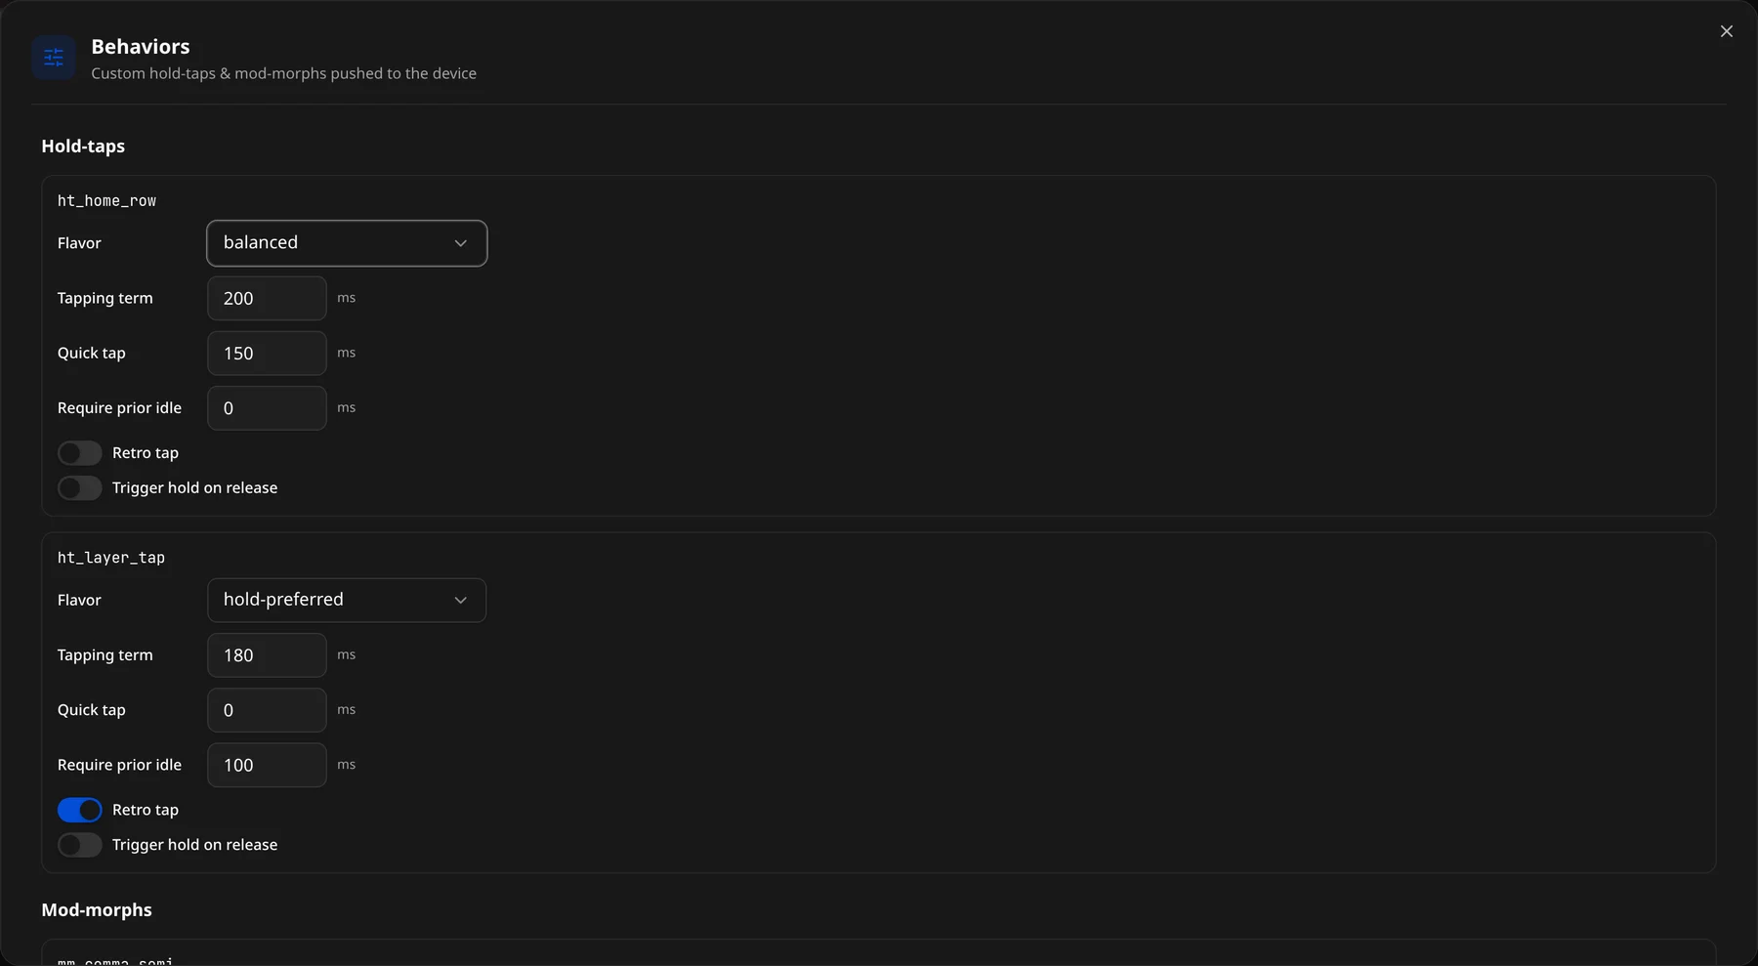Disable Retro tap for ht_layer_tap

(x=80, y=810)
